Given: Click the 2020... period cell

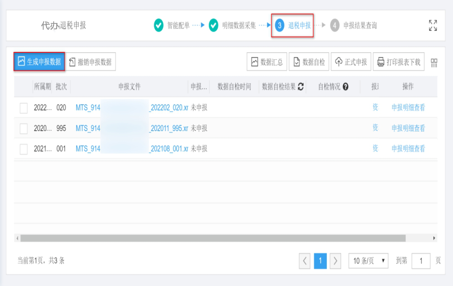Looking at the screenshot, I should click(43, 128).
